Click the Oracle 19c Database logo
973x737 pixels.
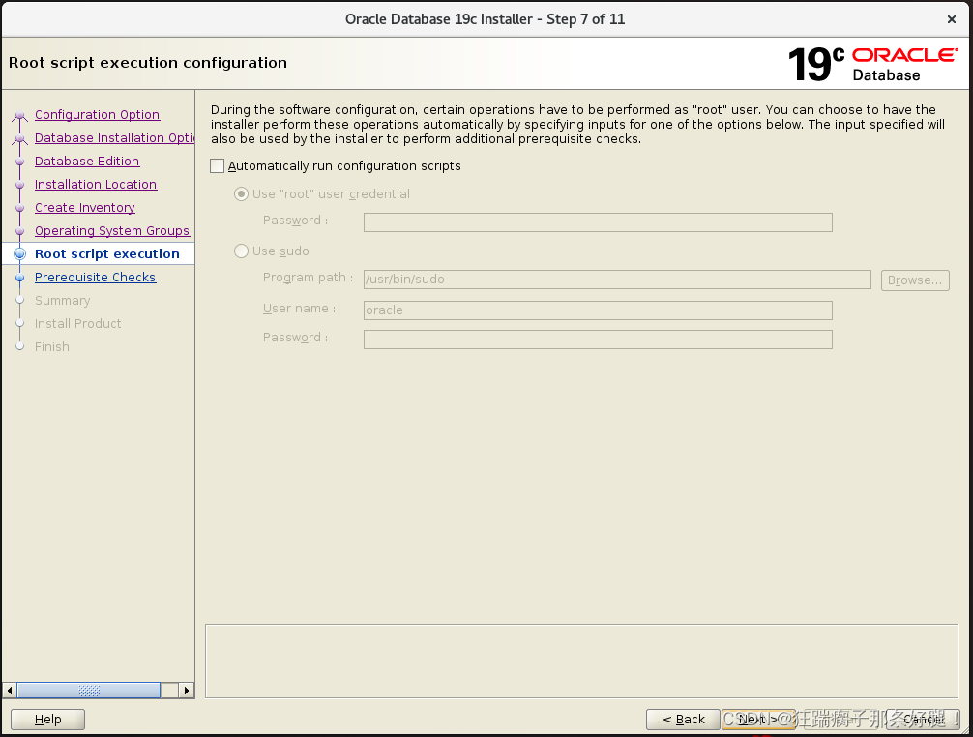[x=873, y=64]
